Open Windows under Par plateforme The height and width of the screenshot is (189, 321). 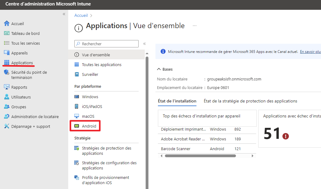tap(90, 97)
